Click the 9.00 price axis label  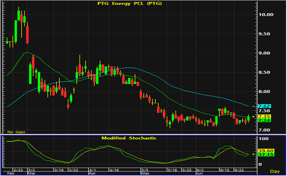click(264, 53)
